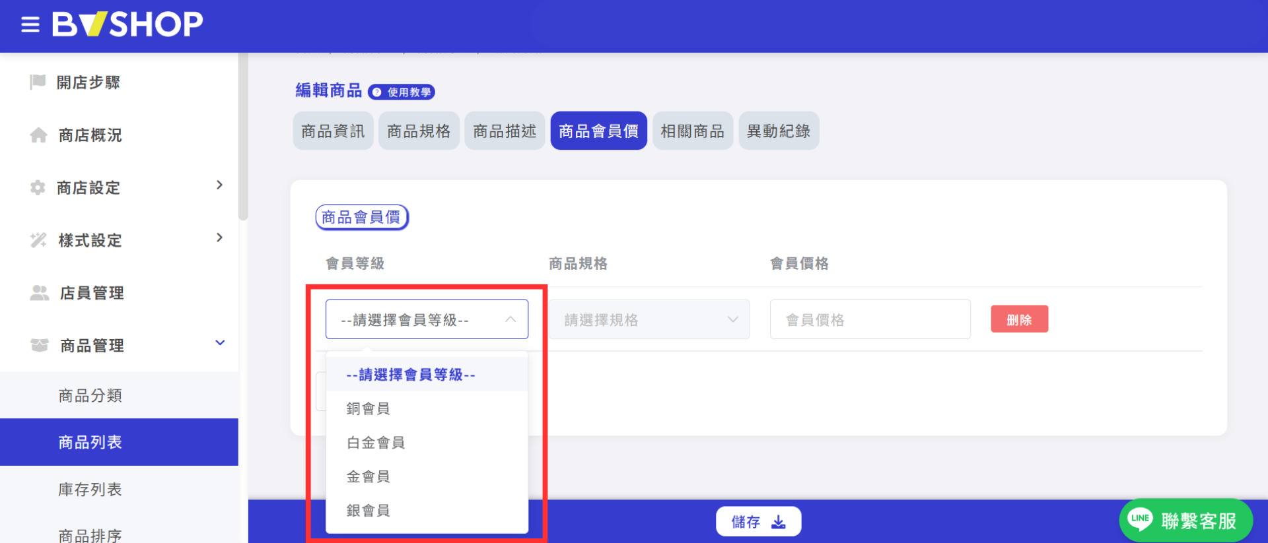Switch to the 商品資訊 tab
Screen dimensions: 1268x543
[333, 131]
